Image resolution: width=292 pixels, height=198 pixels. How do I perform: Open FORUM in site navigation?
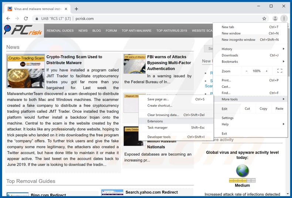coord(111,31)
